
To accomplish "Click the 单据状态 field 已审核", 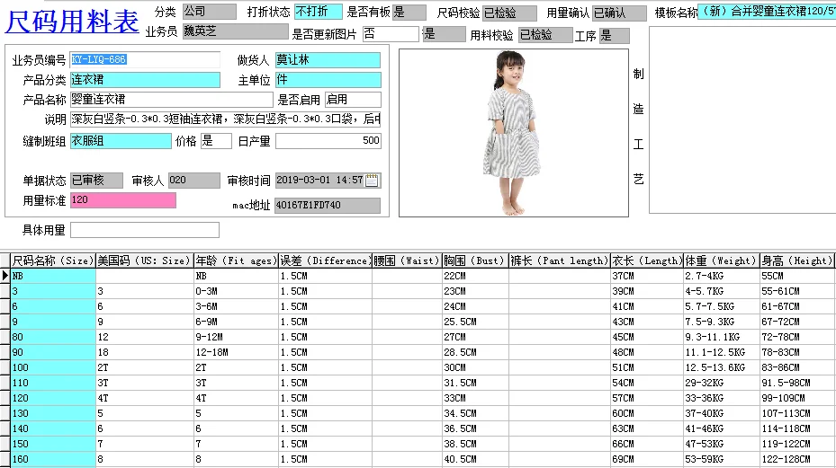I will 96,181.
